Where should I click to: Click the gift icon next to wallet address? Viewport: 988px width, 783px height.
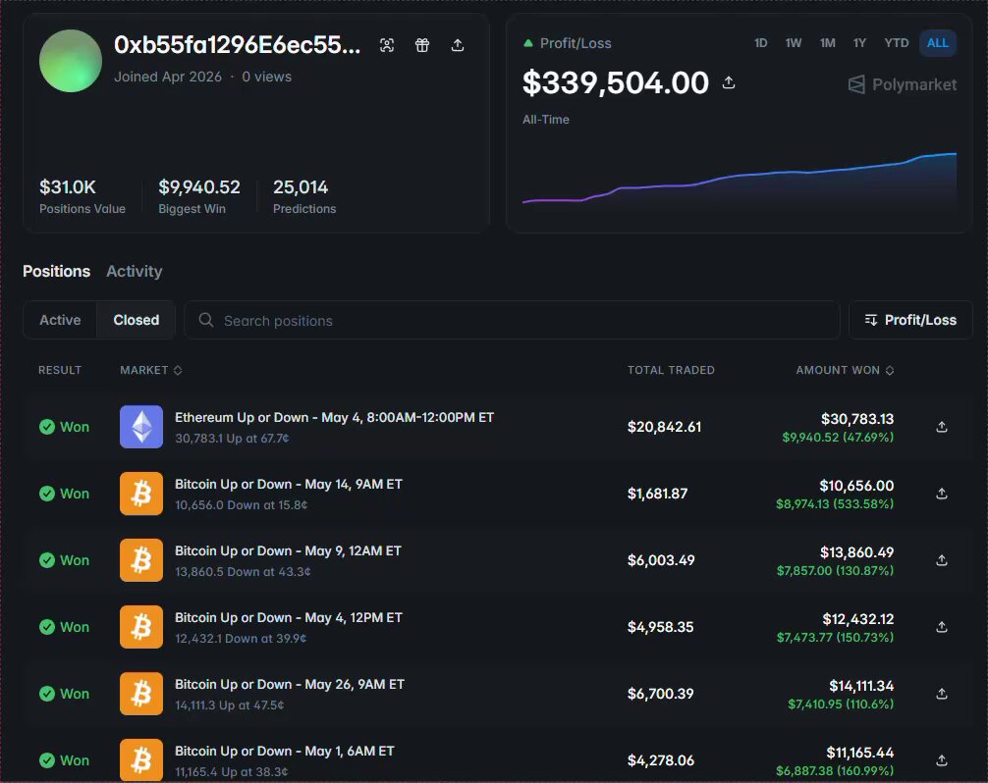(422, 45)
